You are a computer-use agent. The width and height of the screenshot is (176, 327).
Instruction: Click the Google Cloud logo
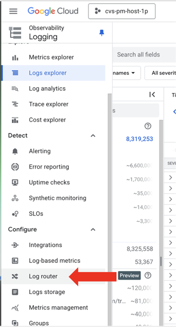pyautogui.click(x=53, y=11)
